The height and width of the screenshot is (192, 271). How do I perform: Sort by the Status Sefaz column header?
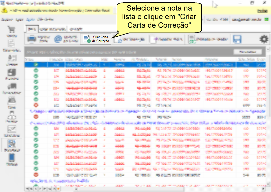pyautogui.click(x=246, y=59)
